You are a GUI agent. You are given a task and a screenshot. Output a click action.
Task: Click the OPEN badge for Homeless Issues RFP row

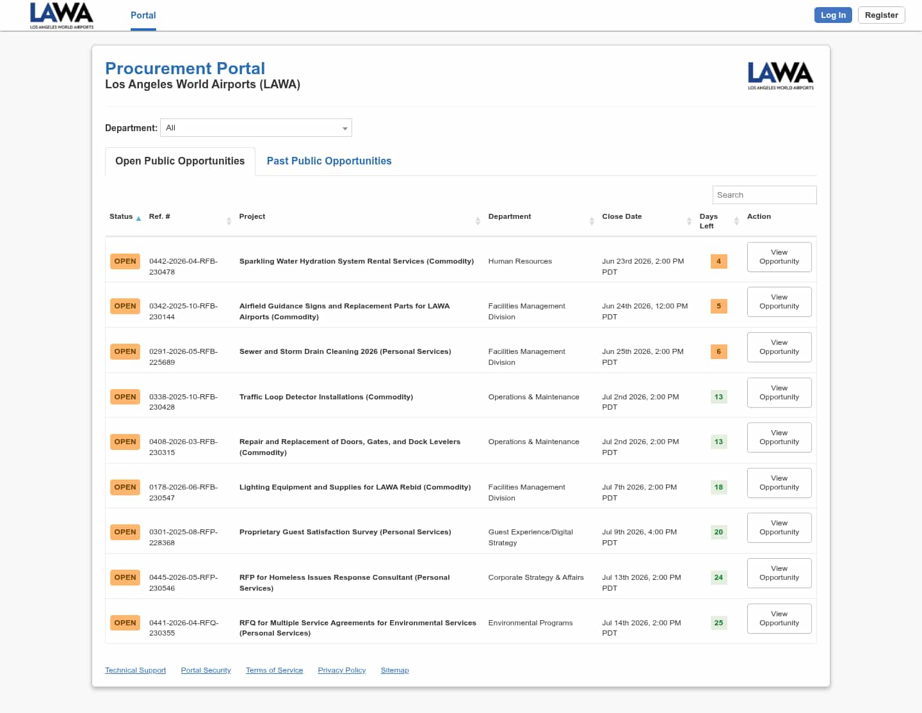(125, 577)
